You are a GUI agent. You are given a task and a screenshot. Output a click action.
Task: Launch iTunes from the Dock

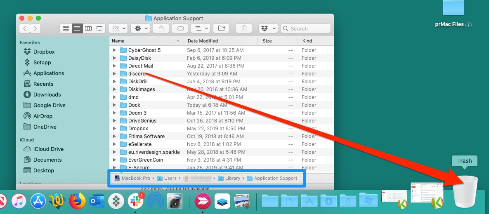(19, 201)
